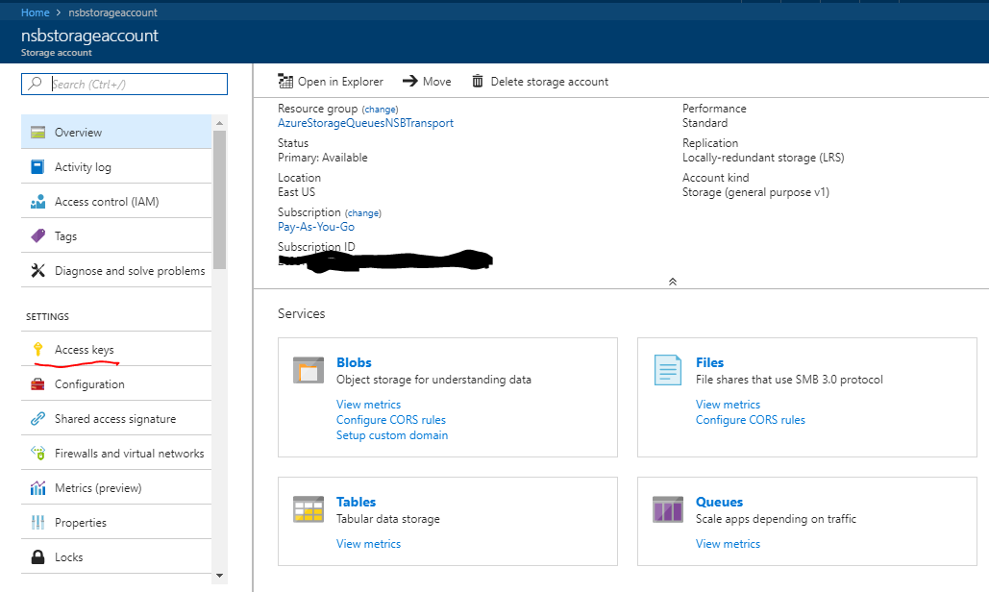989x592 pixels.
Task: Select Access control (IAM) menu item
Action: click(116, 201)
